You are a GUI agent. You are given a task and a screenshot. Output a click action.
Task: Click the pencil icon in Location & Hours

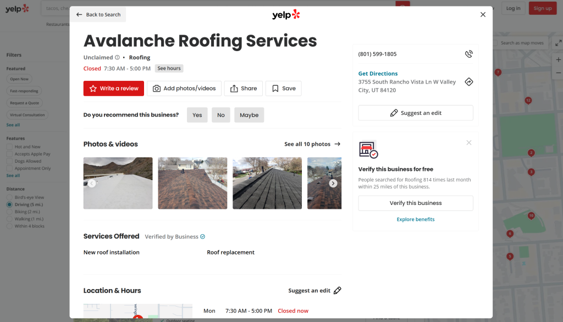coord(338,291)
